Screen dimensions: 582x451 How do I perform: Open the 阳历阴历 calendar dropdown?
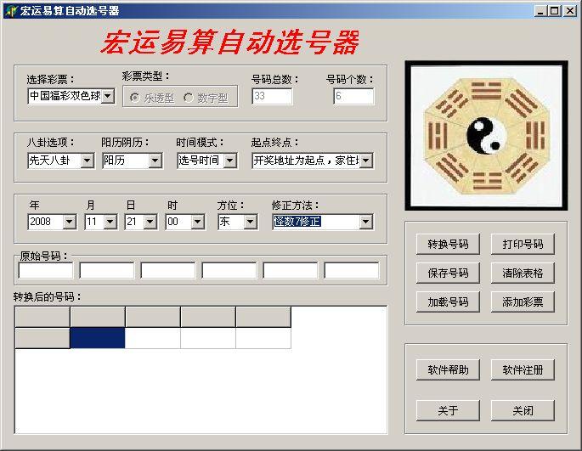pos(155,161)
